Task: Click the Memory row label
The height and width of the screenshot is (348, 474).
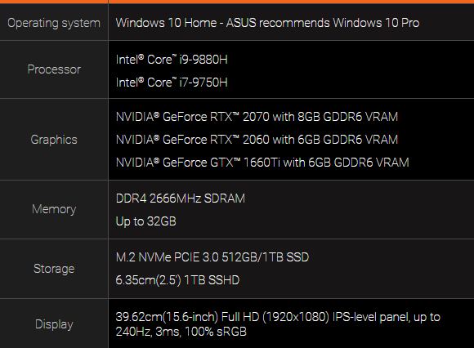Action: pyautogui.click(x=54, y=209)
